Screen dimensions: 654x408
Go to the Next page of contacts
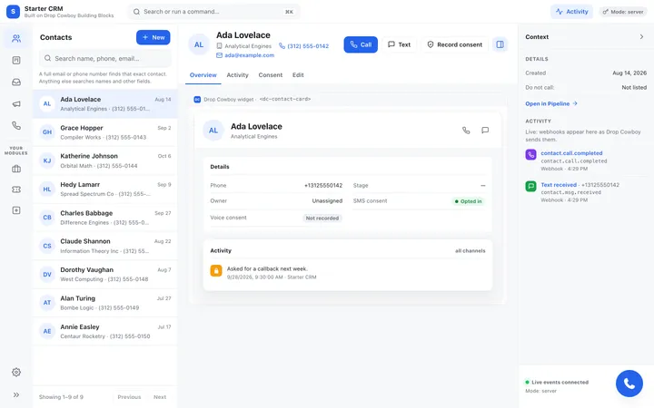pos(160,397)
